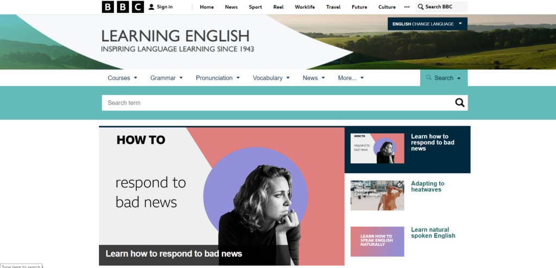Screen dimensions: 556x268
Task: Expand the Courses dropdown menu
Action: [122, 78]
